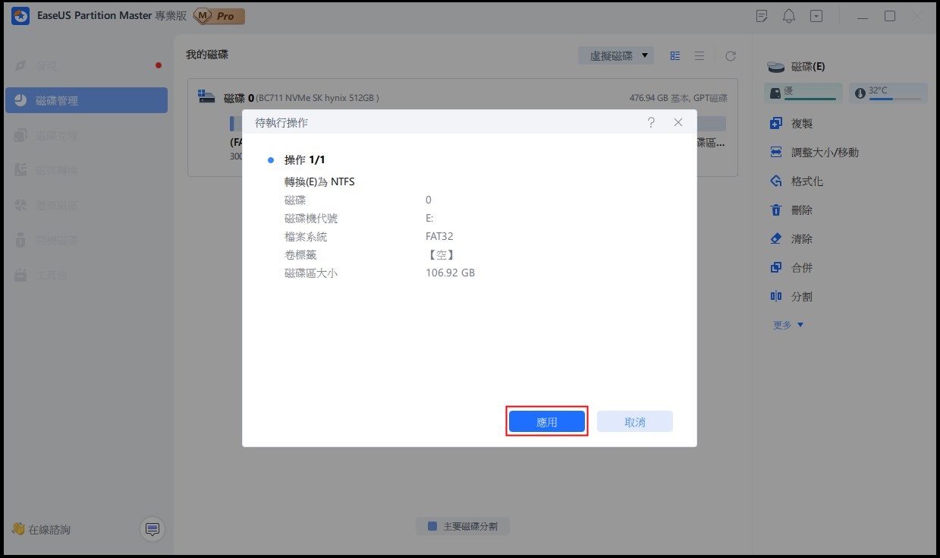Select the 合併 merge partitions icon

[793, 267]
